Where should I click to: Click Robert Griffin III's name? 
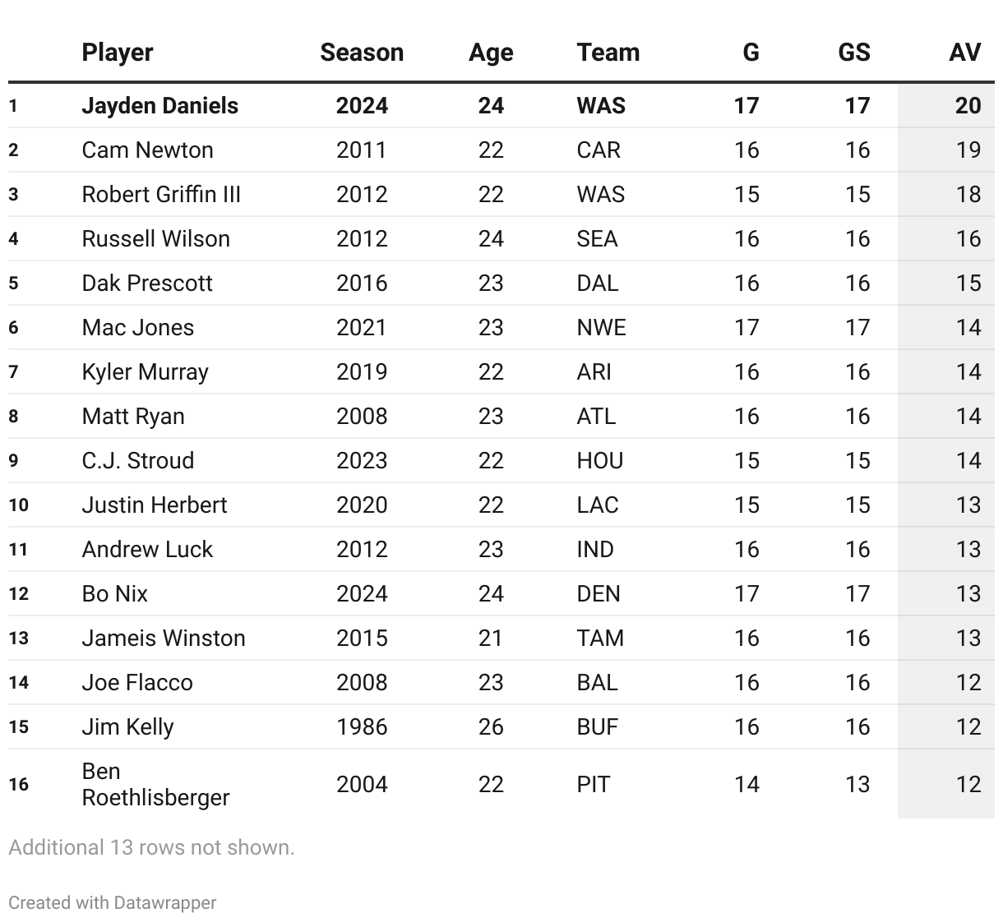pos(161,195)
